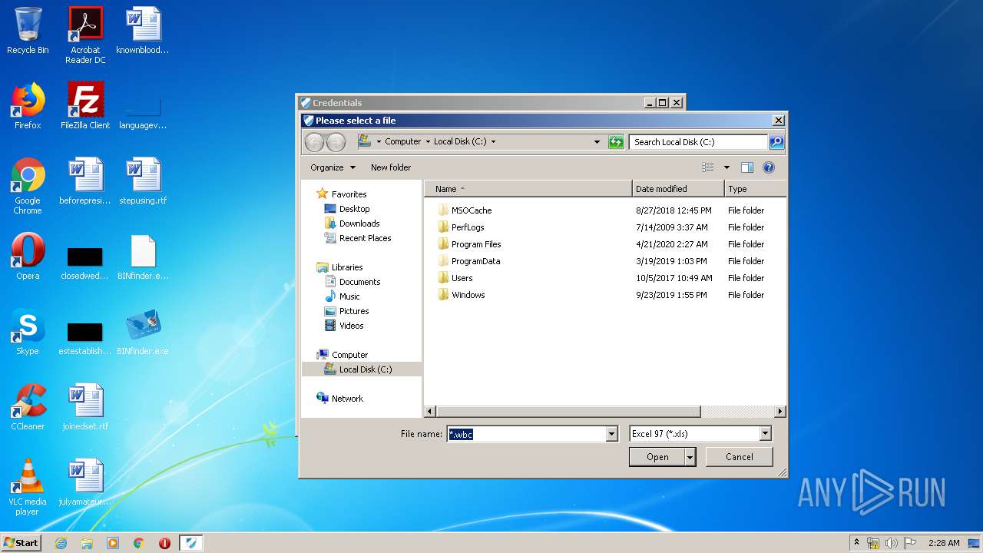Viewport: 983px width, 553px height.
Task: Open media player taskbar icon
Action: click(113, 543)
